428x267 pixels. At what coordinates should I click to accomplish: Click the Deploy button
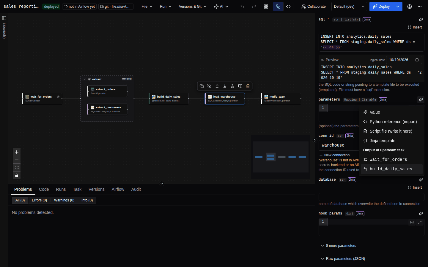click(381, 7)
